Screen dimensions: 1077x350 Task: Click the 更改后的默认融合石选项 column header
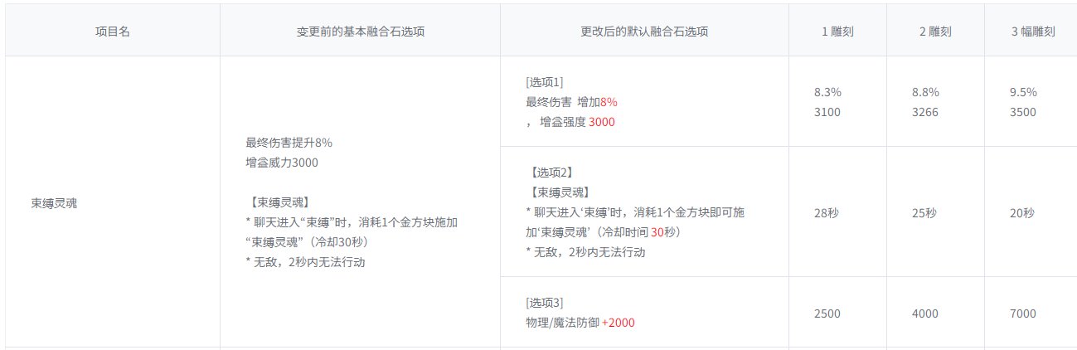pyautogui.click(x=644, y=31)
